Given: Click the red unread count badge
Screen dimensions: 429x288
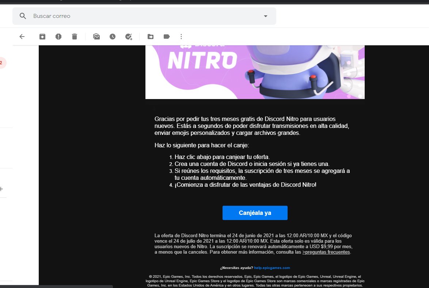Looking at the screenshot, I should tap(1, 63).
